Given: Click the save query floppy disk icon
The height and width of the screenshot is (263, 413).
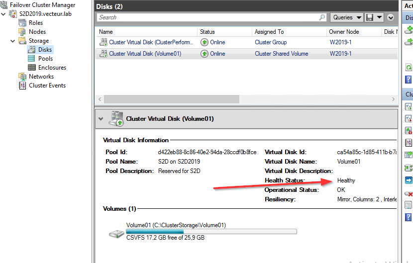Looking at the screenshot, I should point(370,17).
